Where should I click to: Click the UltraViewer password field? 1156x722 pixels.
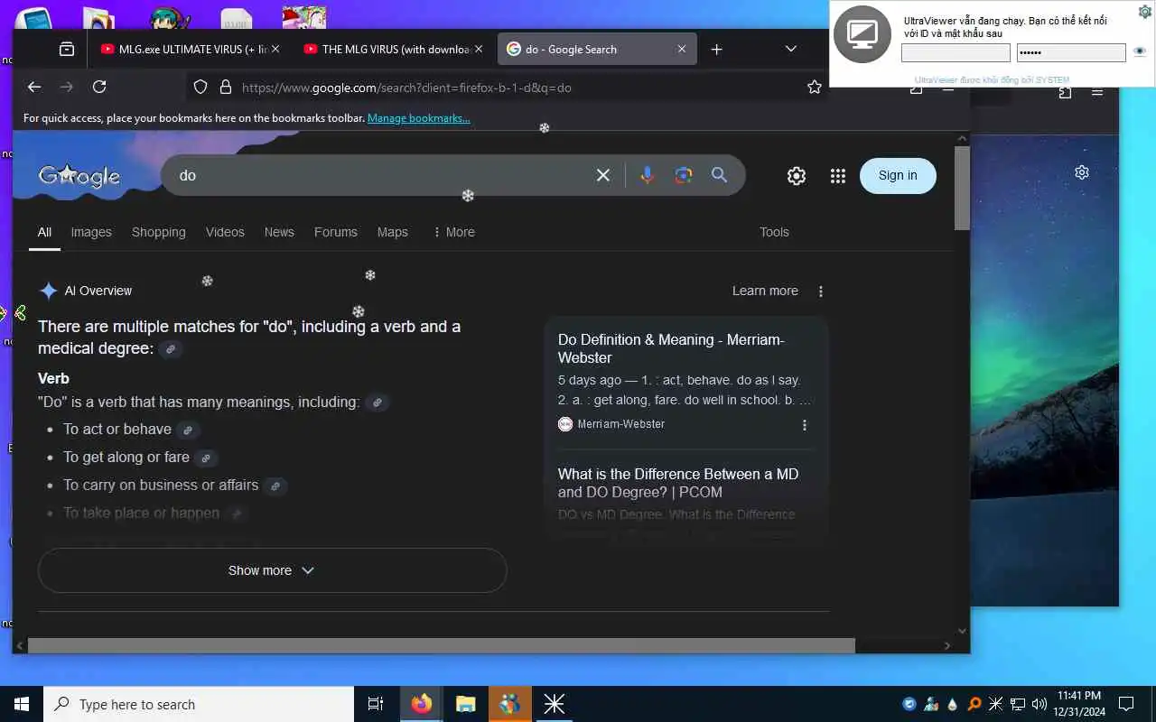pyautogui.click(x=1071, y=53)
